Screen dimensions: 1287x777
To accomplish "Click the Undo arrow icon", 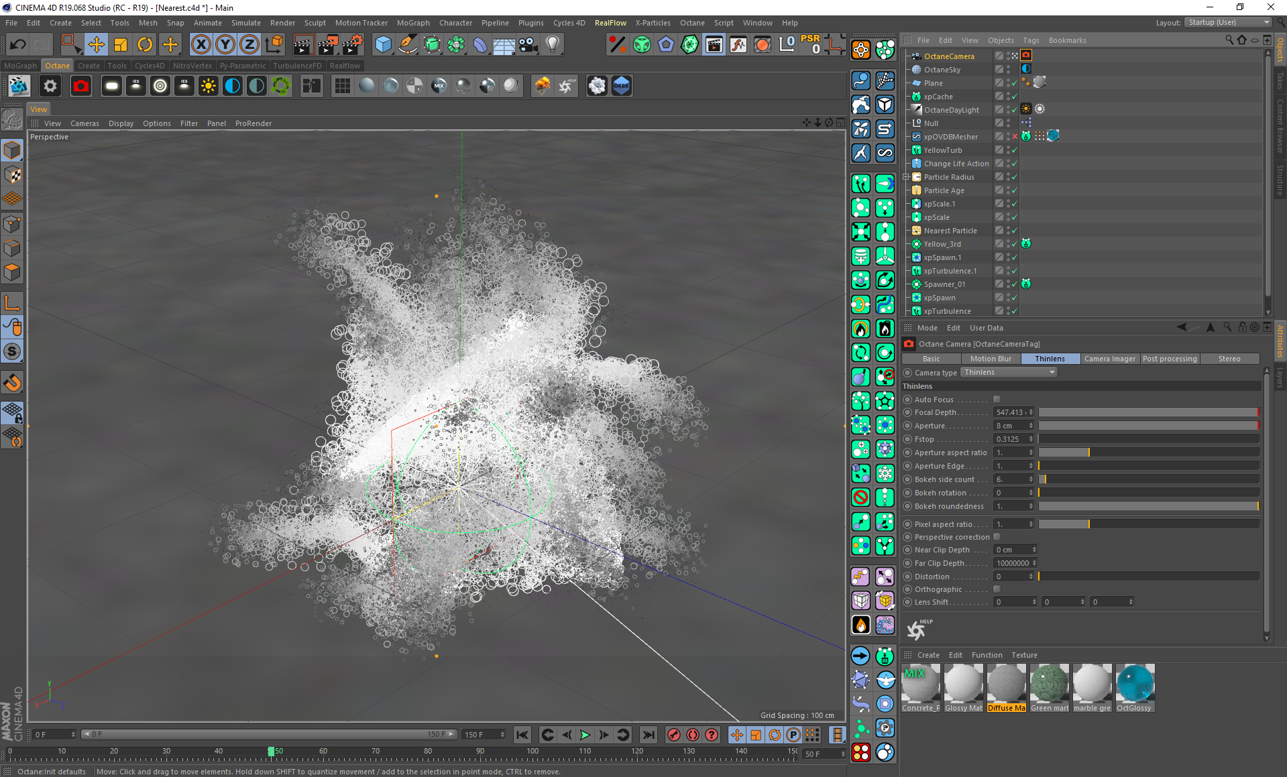I will coord(18,45).
